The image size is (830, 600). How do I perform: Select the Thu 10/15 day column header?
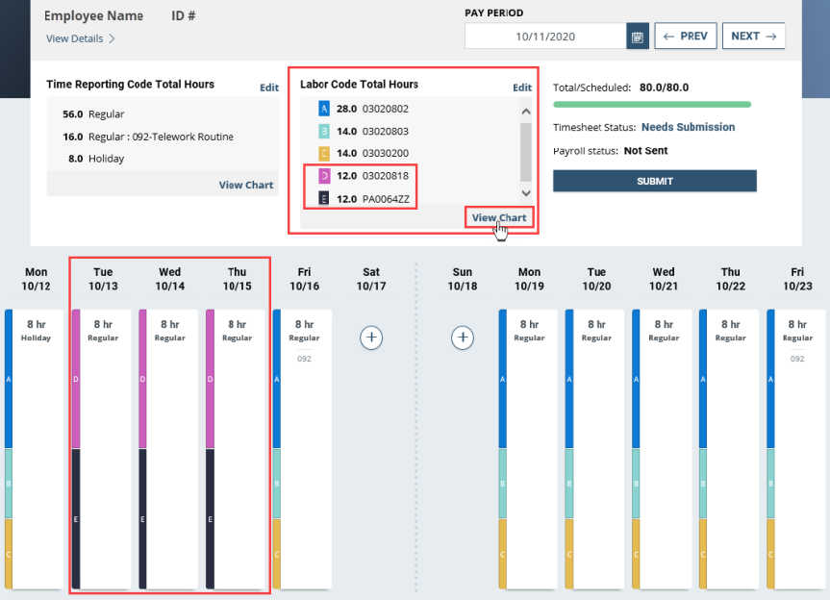click(x=237, y=279)
